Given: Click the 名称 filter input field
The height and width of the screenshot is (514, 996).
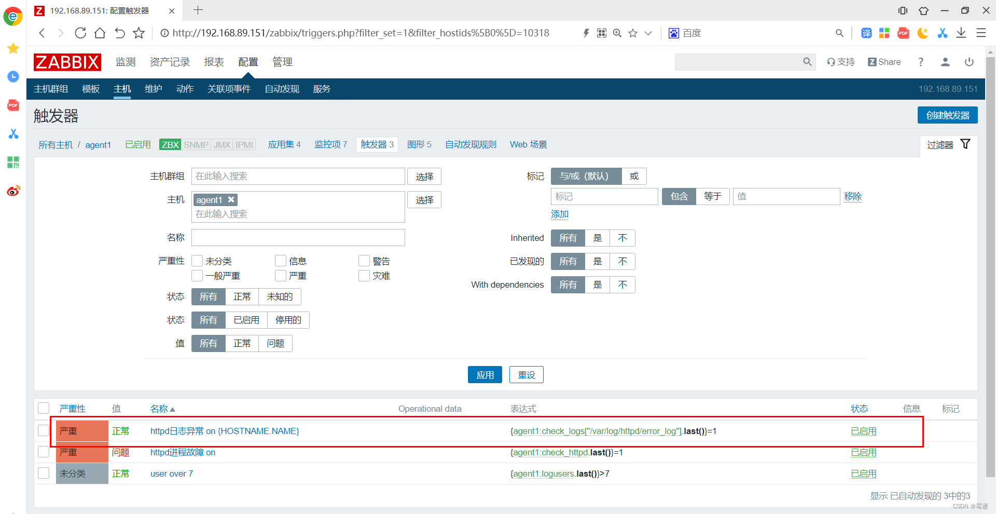Looking at the screenshot, I should tap(298, 237).
